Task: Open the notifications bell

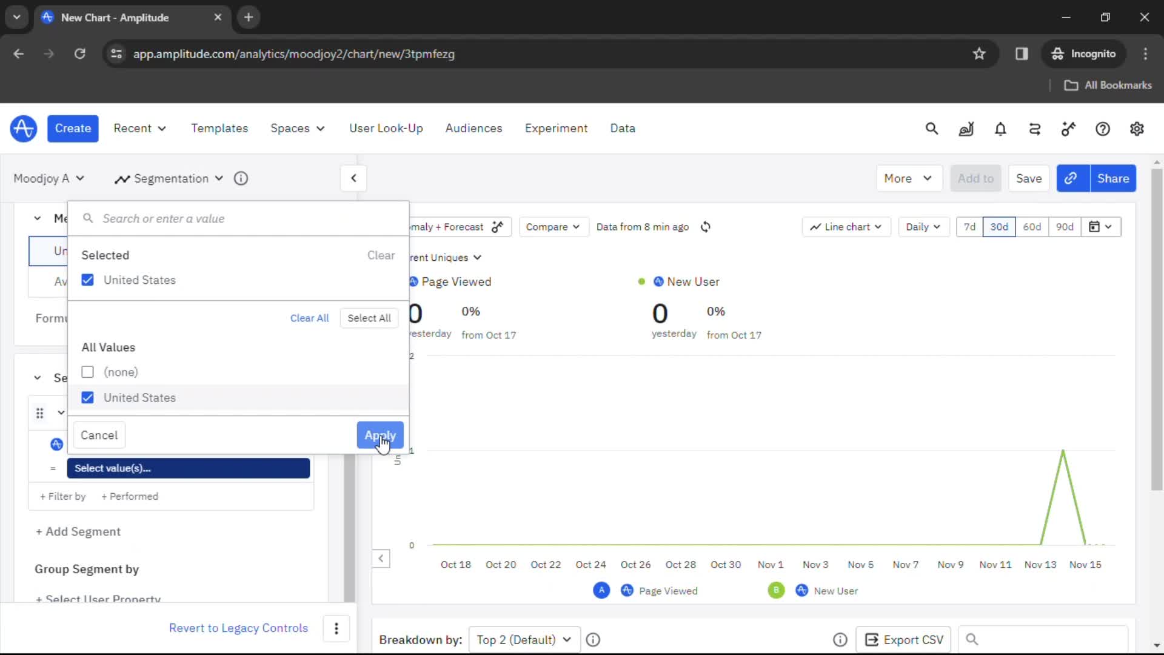Action: [x=1000, y=129]
